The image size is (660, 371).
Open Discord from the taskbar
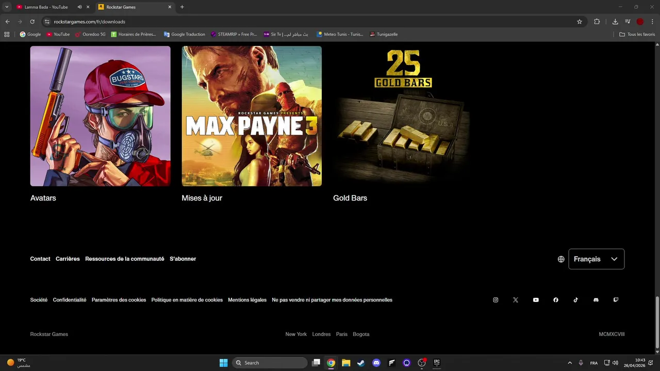pos(376,363)
